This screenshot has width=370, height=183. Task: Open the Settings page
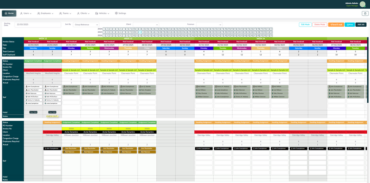coord(120,13)
